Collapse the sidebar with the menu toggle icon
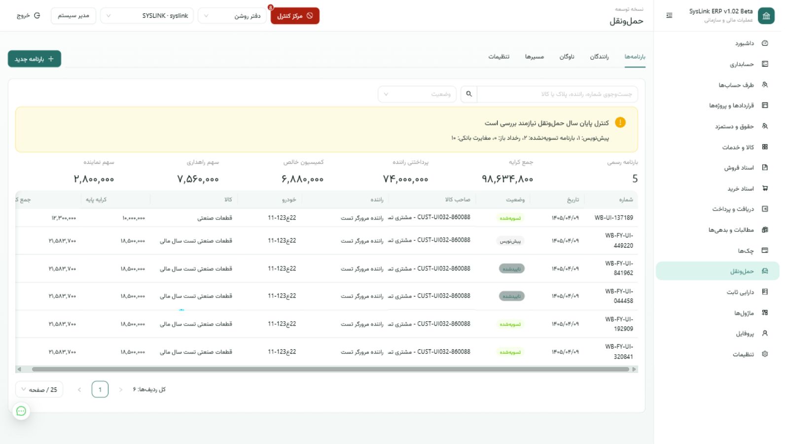Viewport: 789px width, 444px height. tap(669, 16)
